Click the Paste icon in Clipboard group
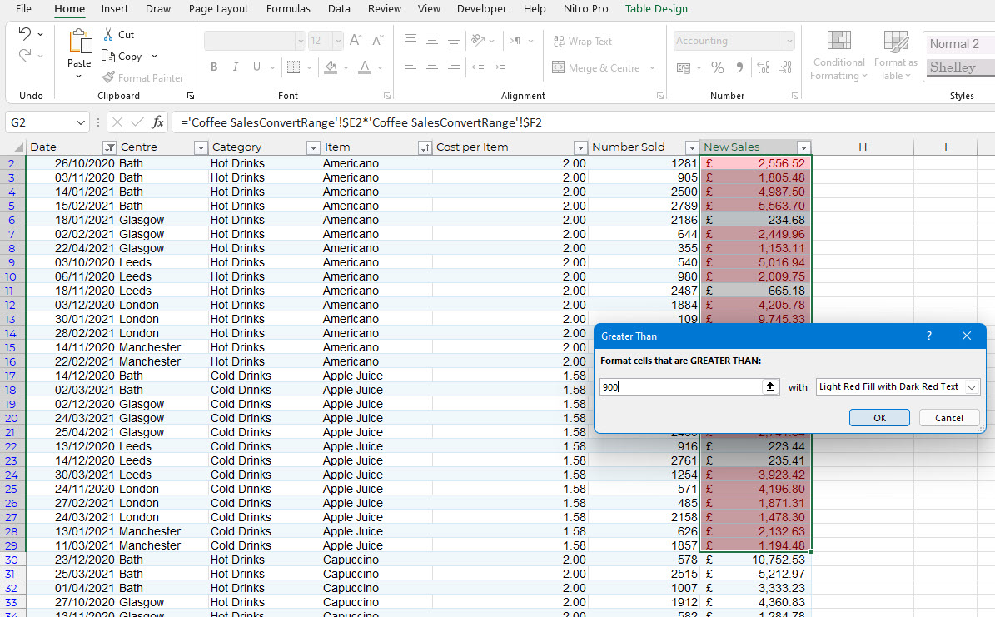Image resolution: width=995 pixels, height=617 pixels. [80, 43]
